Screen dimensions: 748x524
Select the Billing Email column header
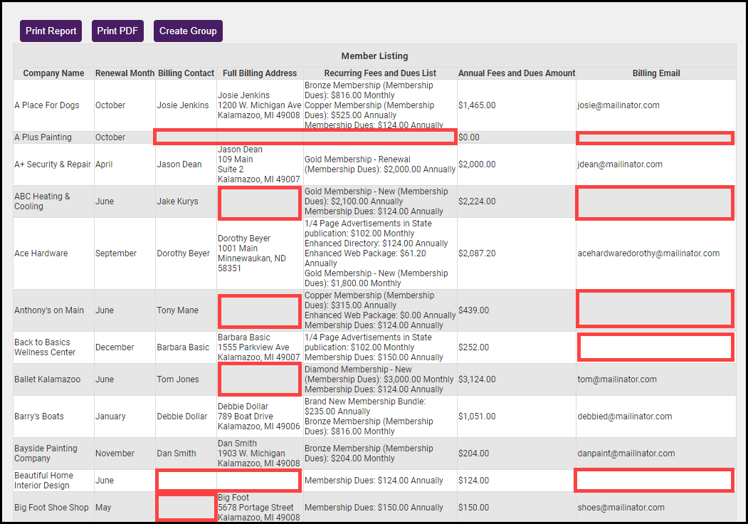point(655,73)
